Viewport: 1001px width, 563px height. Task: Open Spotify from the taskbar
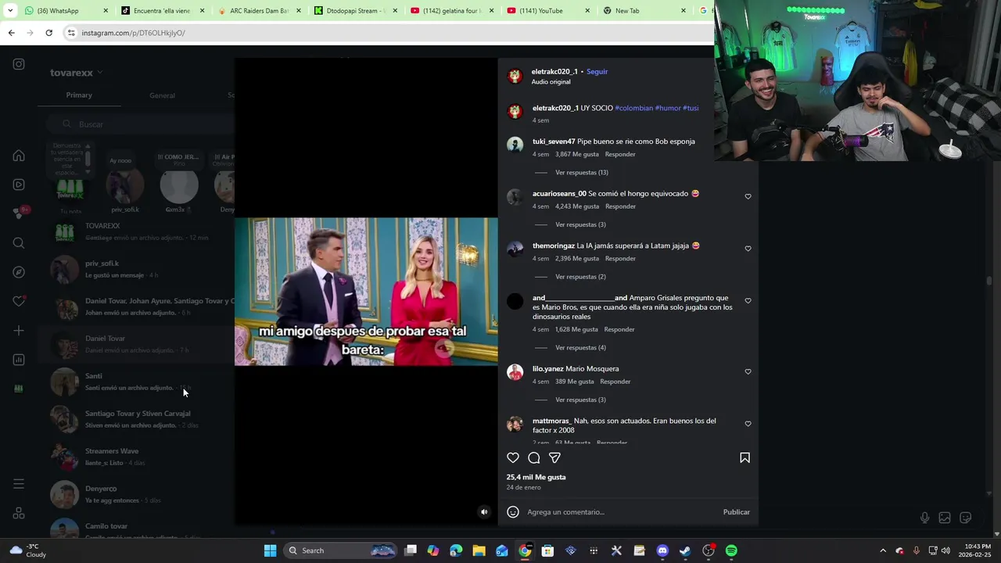(x=731, y=550)
